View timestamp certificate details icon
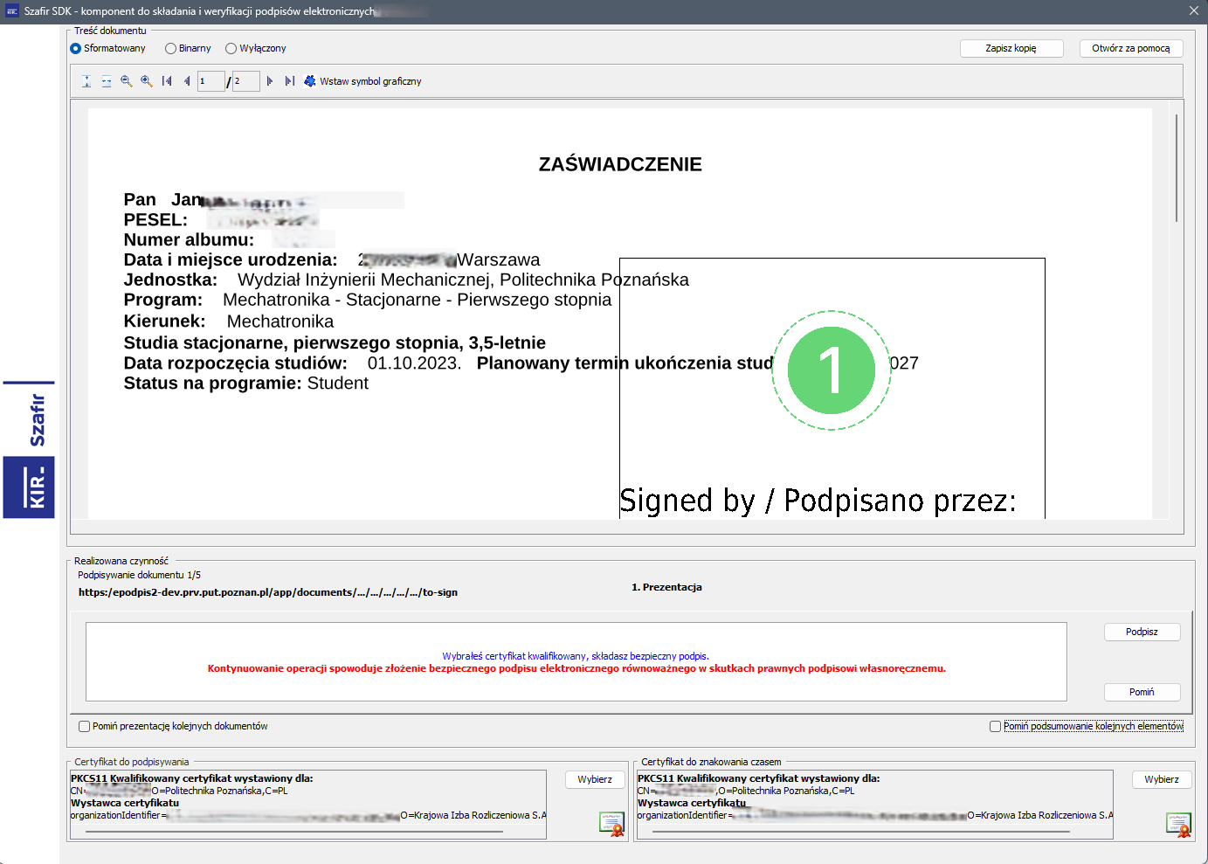 (x=1178, y=824)
